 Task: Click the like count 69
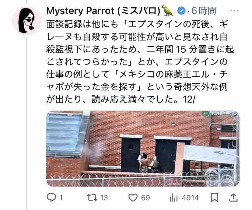point(145,198)
